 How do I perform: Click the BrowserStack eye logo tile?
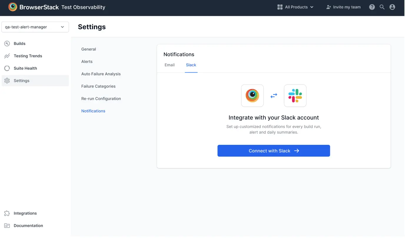point(252,96)
